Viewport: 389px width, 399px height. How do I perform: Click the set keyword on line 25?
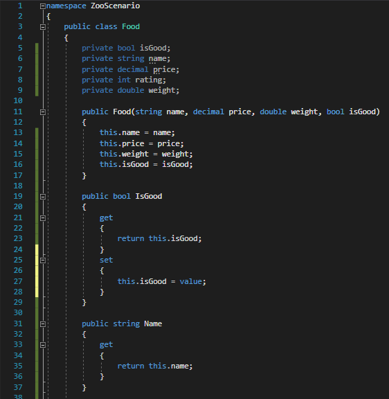pos(107,260)
